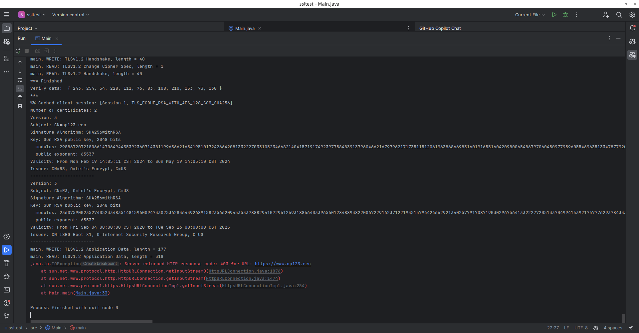
Task: Open the main hamburger menu
Action: 7,15
